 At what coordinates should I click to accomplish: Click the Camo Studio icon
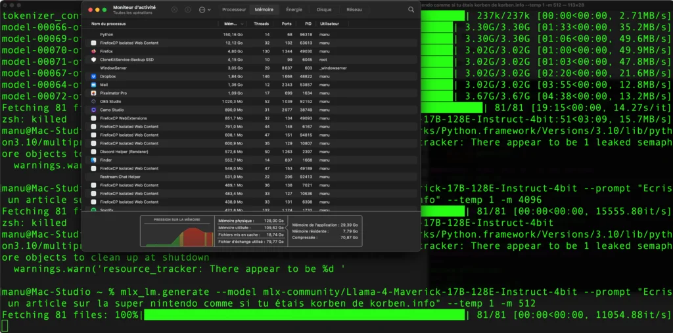tap(93, 110)
